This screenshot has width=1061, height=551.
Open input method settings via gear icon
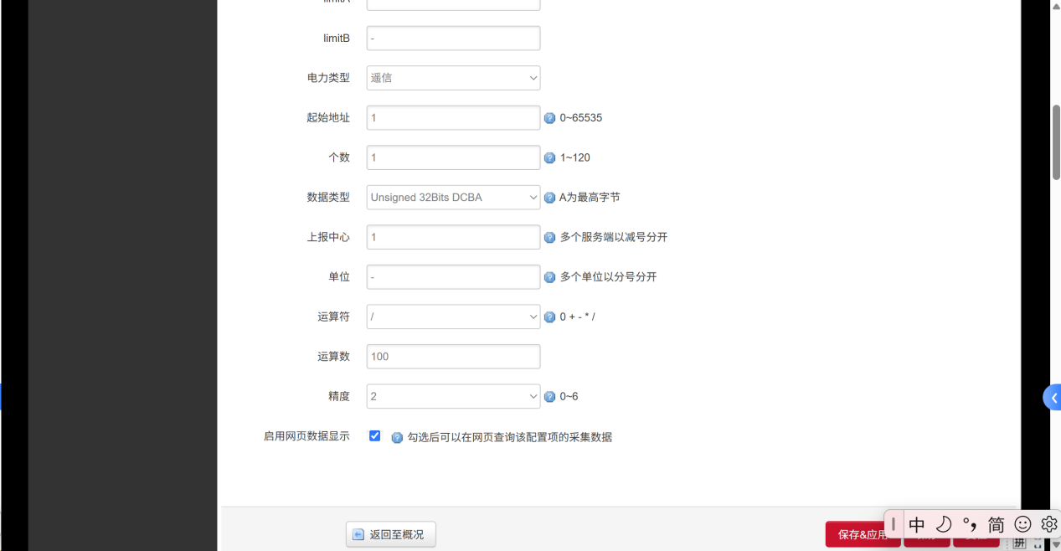pos(1048,523)
